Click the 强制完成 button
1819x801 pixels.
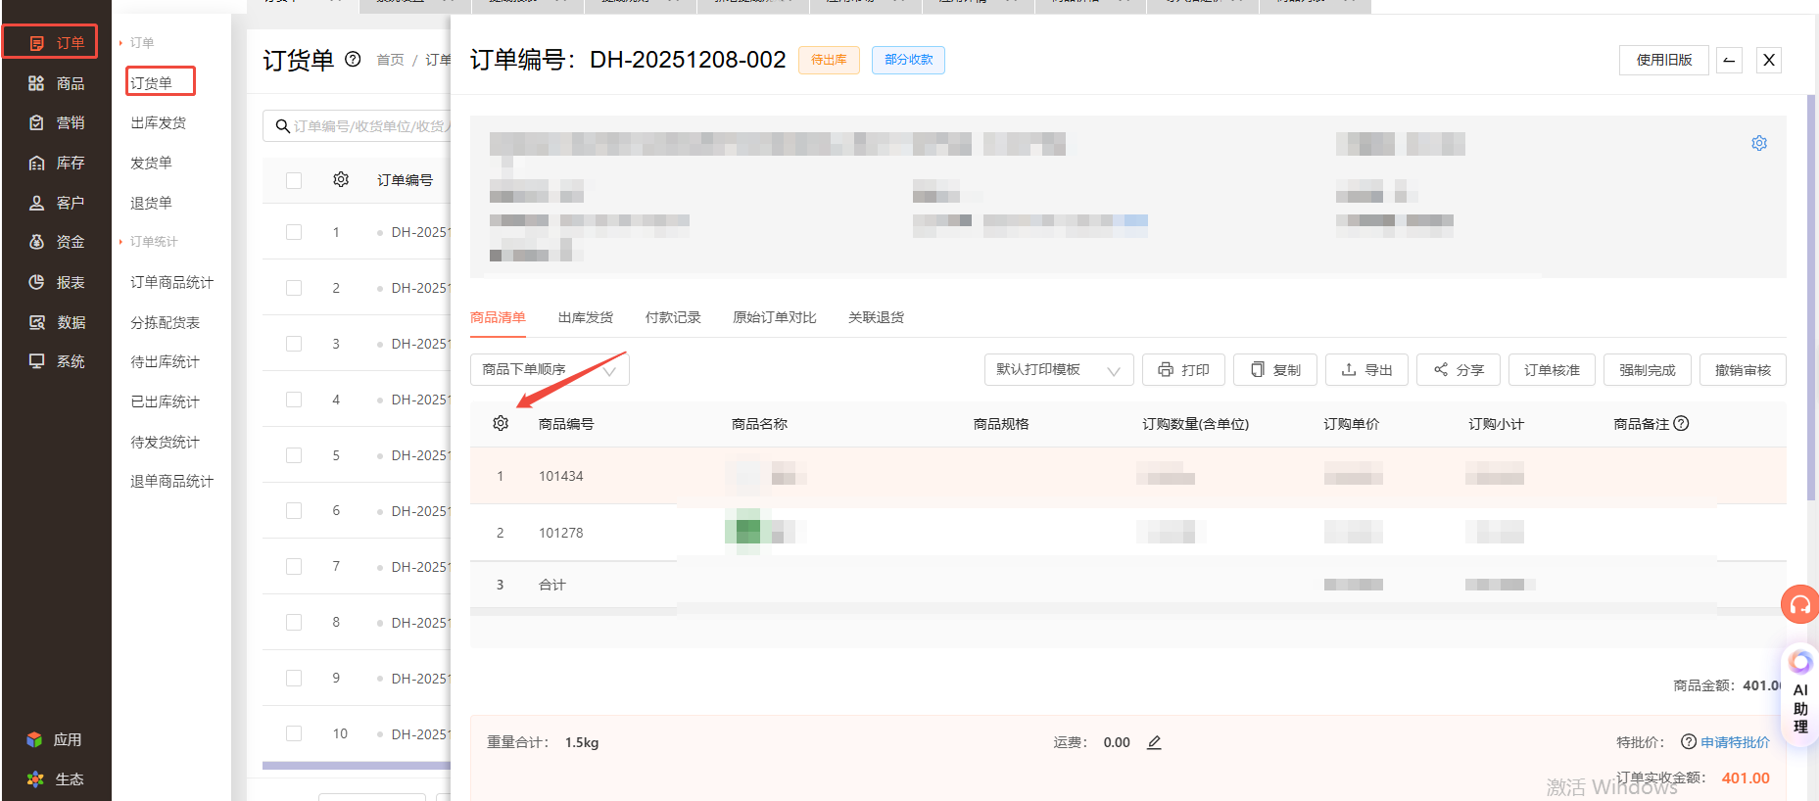tap(1647, 370)
